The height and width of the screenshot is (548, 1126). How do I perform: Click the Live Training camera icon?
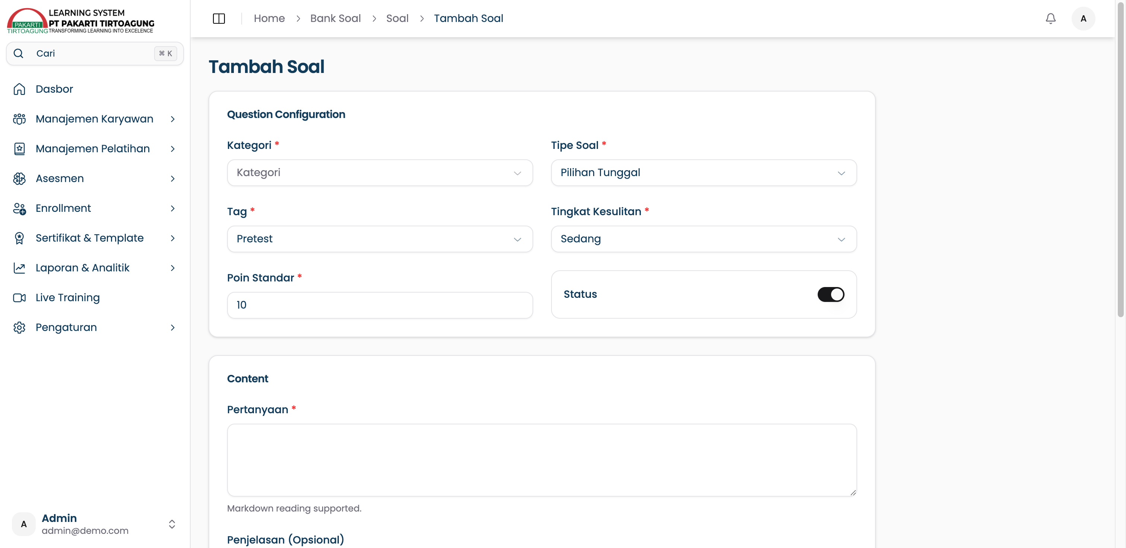(19, 297)
